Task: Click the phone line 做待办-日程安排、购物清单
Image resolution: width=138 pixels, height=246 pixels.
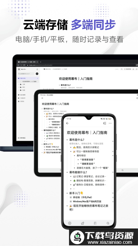Action: click(90, 185)
